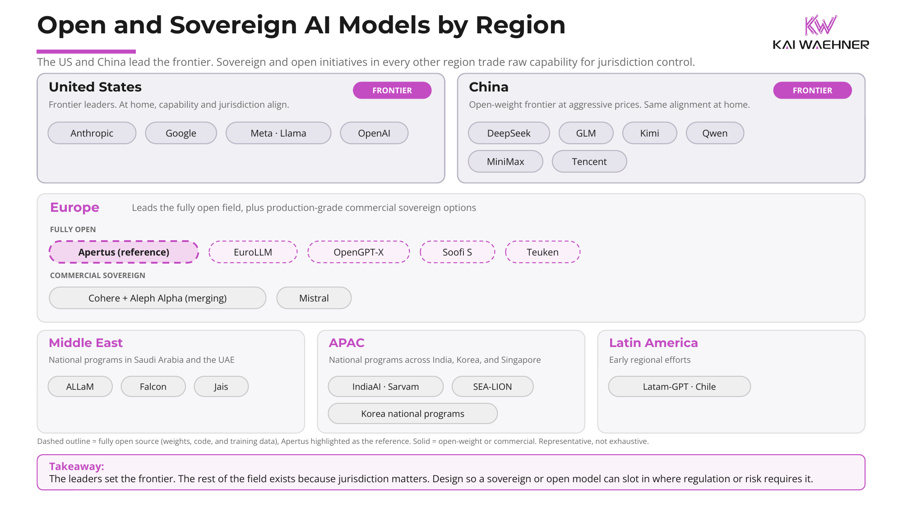
Task: Select the DeepSeek pill
Action: (509, 133)
